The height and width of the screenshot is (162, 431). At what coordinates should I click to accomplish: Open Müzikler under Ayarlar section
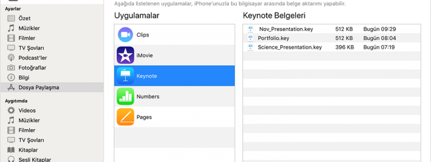(29, 28)
